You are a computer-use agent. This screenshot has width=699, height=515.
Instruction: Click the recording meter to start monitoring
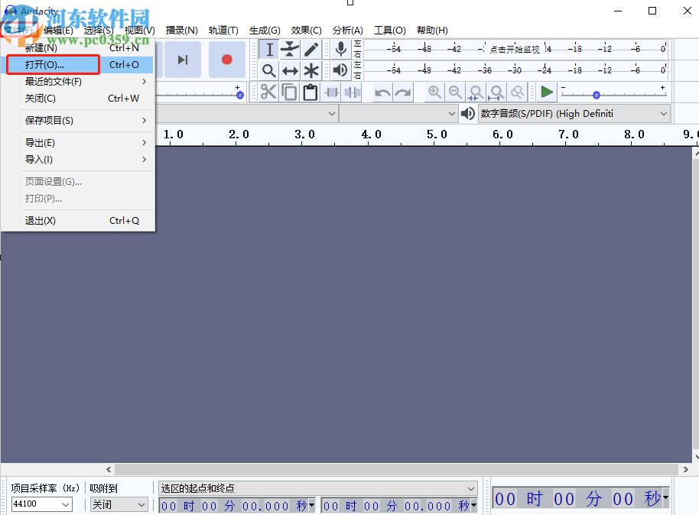pos(514,49)
